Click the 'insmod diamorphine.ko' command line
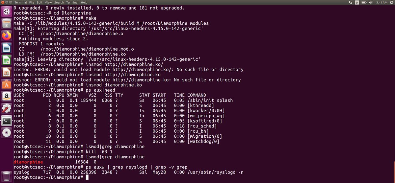The height and width of the screenshot is (183, 395). 78,85
